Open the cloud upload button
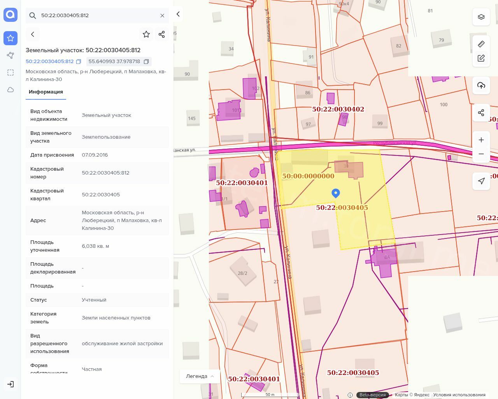This screenshot has height=399, width=498. coord(481,85)
